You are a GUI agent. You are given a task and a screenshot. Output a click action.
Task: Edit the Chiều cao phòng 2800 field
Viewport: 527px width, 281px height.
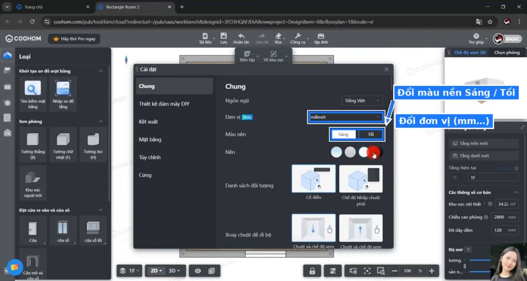504,217
